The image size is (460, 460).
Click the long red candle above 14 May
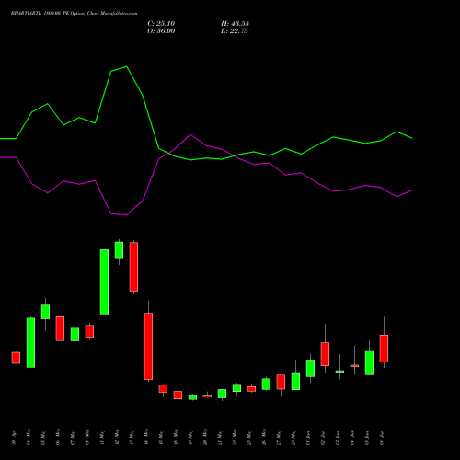148,346
